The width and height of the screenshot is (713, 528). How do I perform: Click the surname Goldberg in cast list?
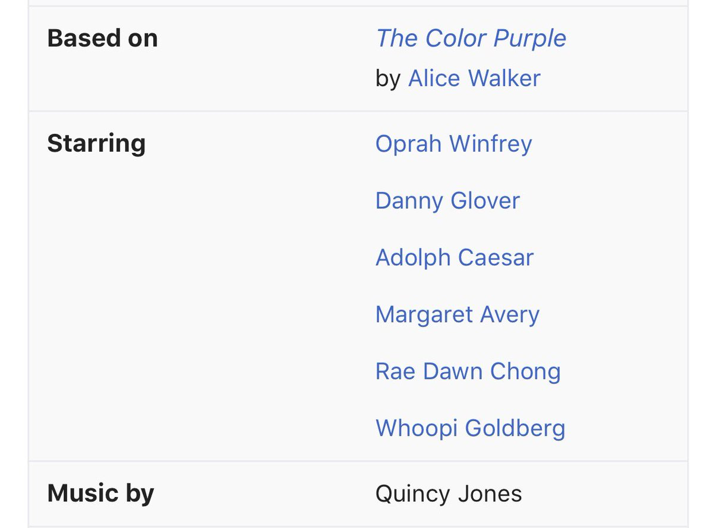coord(515,429)
